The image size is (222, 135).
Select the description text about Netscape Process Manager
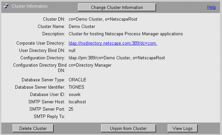click(x=126, y=34)
